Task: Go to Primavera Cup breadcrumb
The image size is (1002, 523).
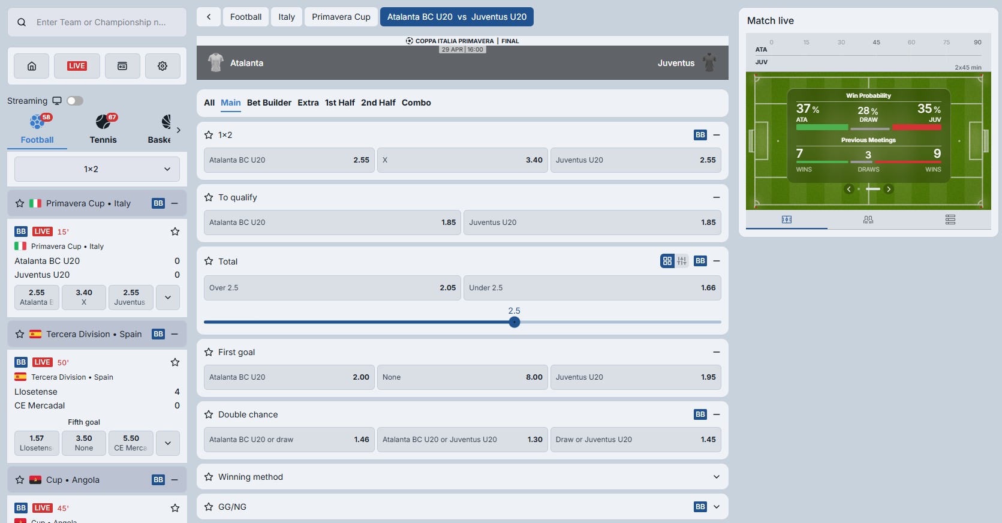Action: (x=341, y=17)
